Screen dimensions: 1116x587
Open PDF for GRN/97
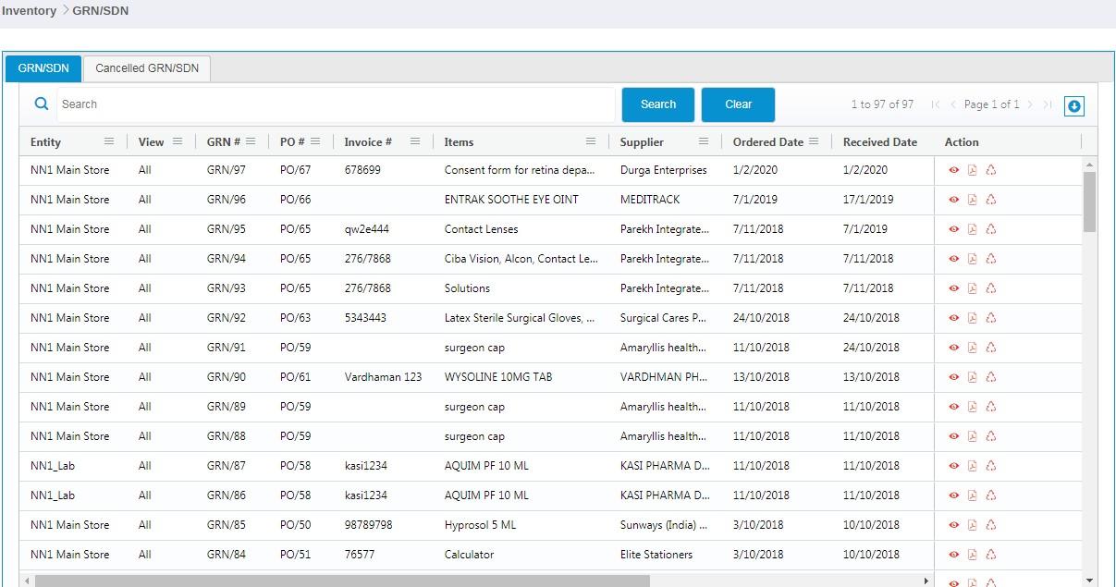[973, 170]
